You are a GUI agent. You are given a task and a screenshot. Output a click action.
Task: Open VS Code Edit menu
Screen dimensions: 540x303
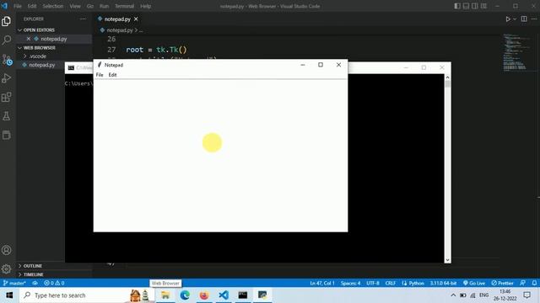coord(32,6)
